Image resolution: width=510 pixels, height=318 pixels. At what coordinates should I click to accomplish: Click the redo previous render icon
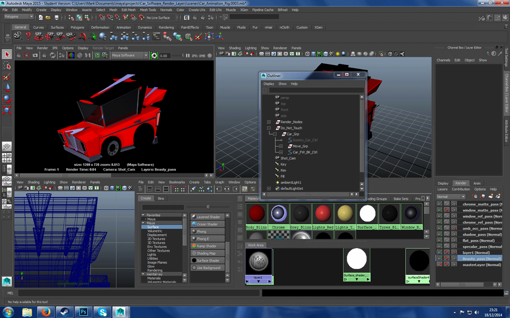(x=19, y=56)
